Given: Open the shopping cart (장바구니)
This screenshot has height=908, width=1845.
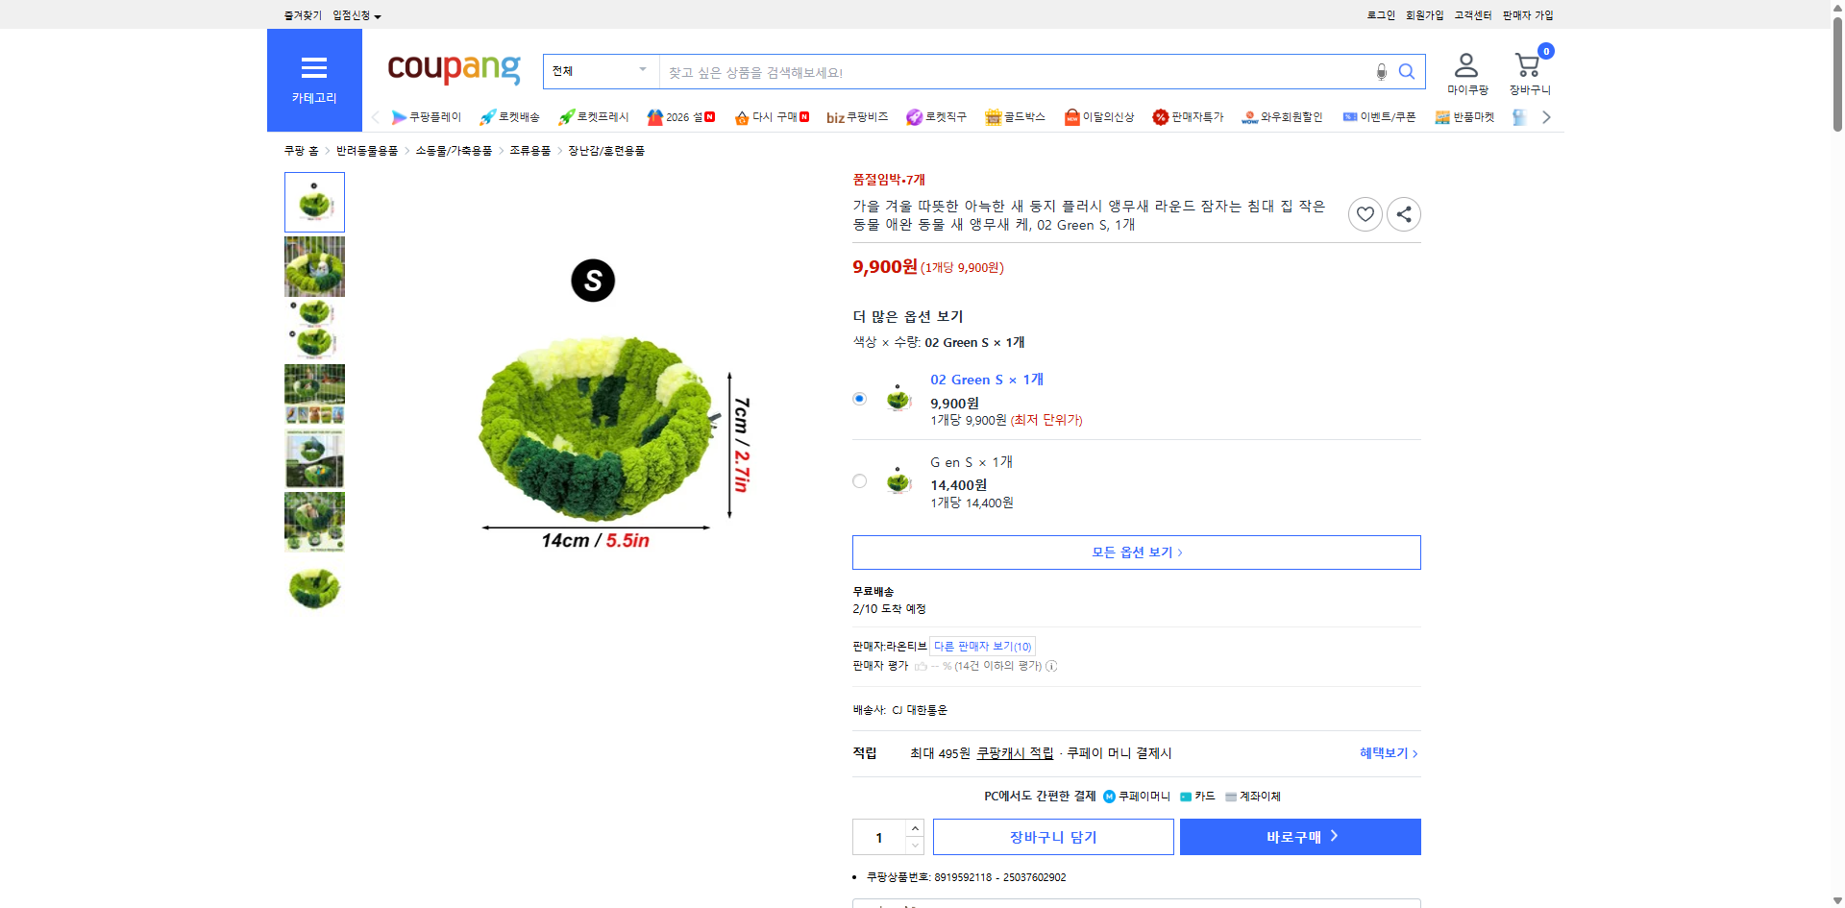Looking at the screenshot, I should click(1526, 65).
